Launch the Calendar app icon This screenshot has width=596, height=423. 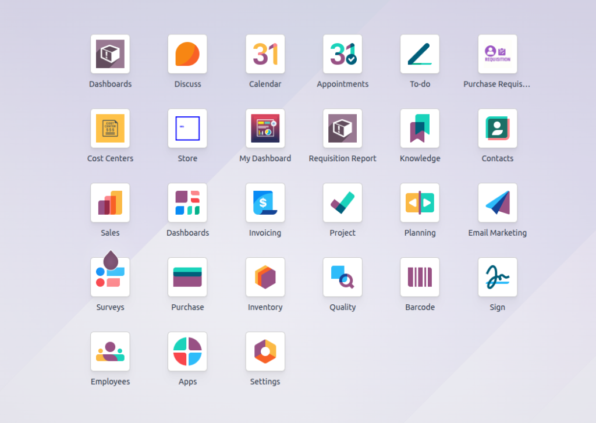[x=265, y=54]
